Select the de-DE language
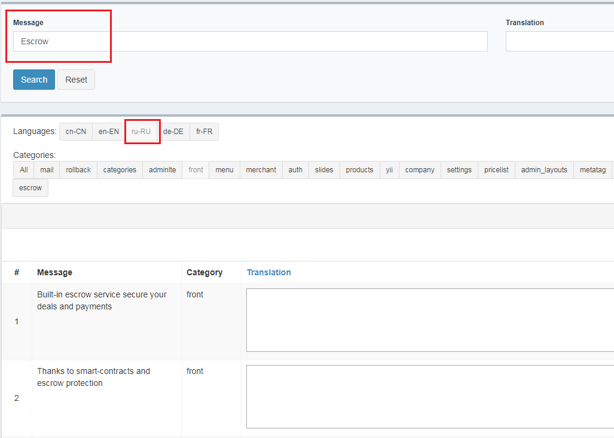The image size is (614, 438). tap(173, 132)
